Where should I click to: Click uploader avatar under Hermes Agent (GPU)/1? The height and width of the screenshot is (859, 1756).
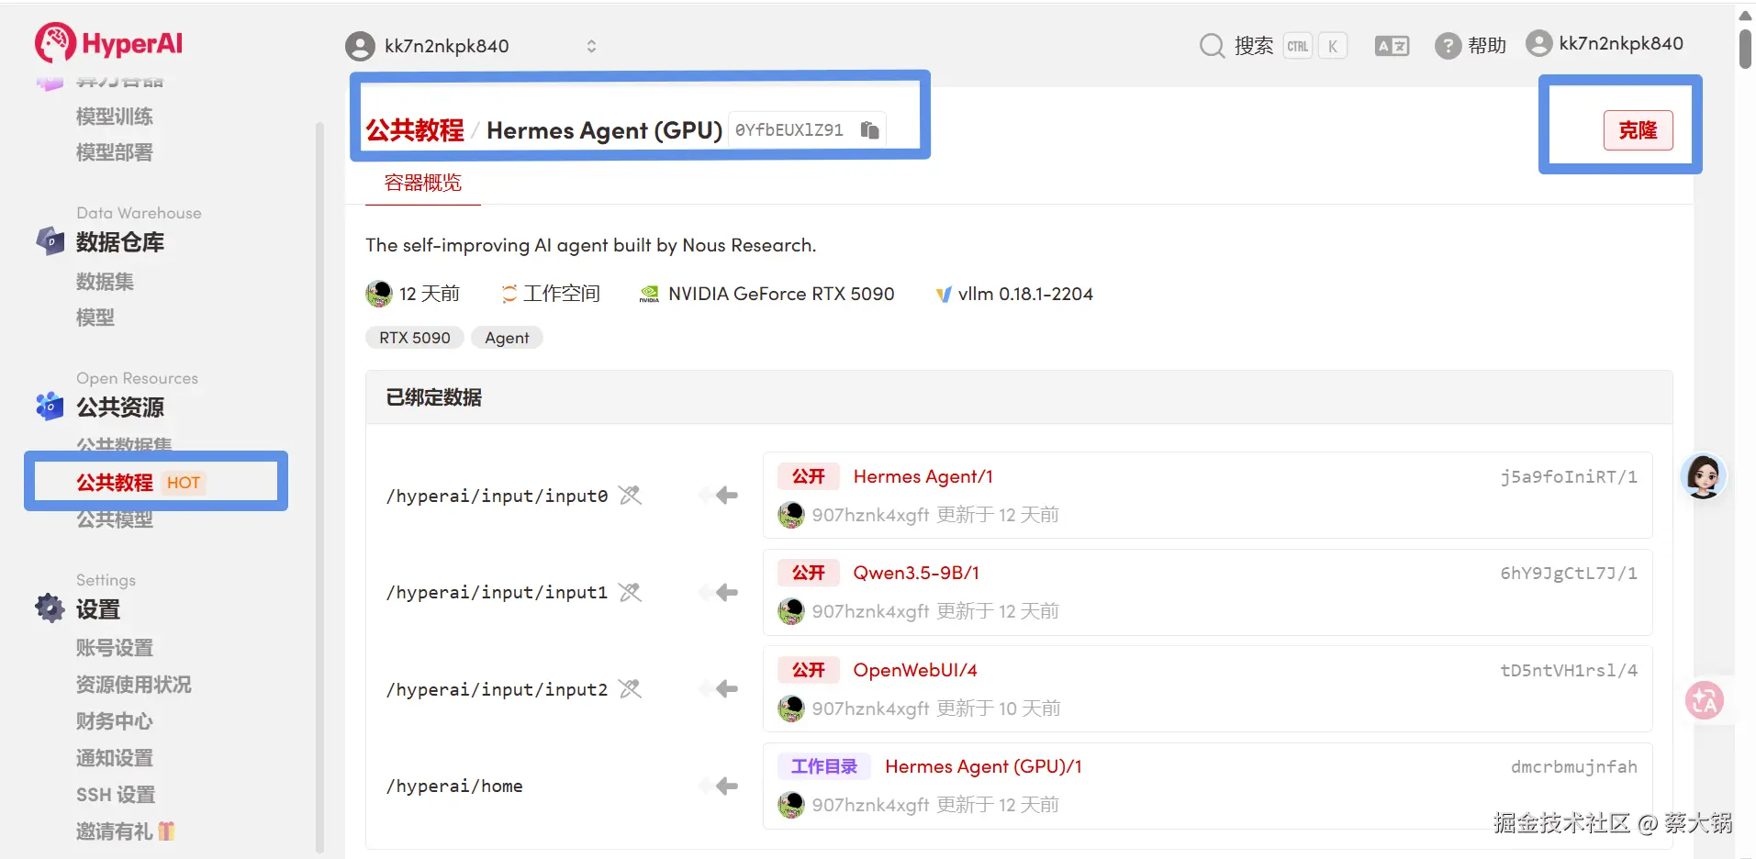(790, 805)
